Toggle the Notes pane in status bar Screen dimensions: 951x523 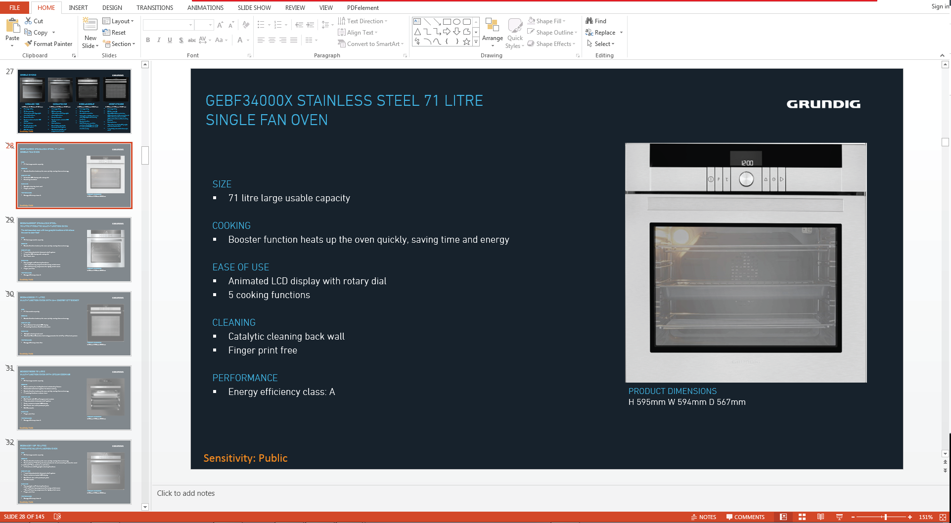(704, 517)
